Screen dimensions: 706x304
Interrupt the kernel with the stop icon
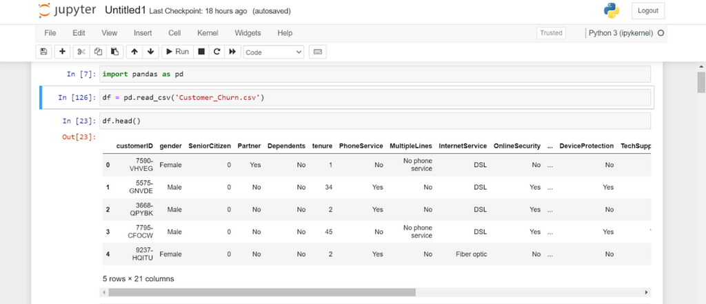(x=201, y=52)
